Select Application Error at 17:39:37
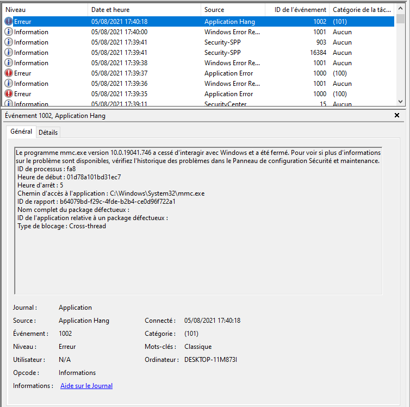This screenshot has height=407, width=410. tap(228, 73)
